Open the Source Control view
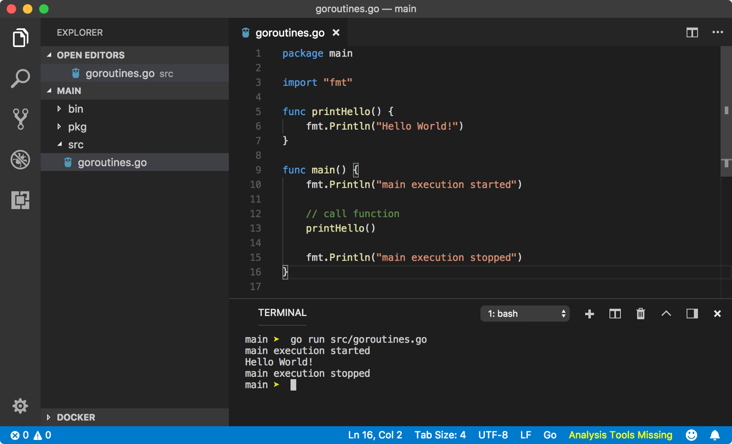Screen dimensions: 732x444 click(x=21, y=119)
